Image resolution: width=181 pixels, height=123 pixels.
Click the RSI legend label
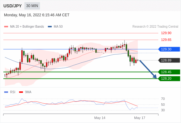[x=13, y=92]
